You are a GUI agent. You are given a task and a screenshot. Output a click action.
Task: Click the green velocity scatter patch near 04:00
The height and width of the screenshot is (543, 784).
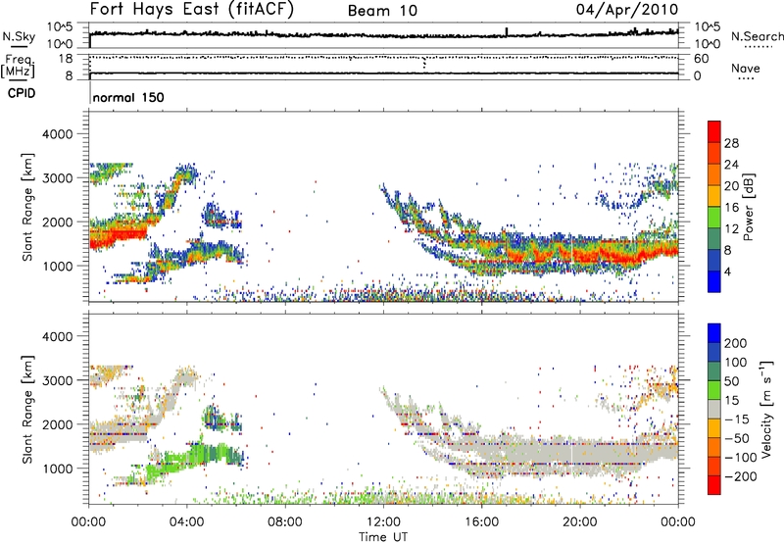pyautogui.click(x=195, y=456)
